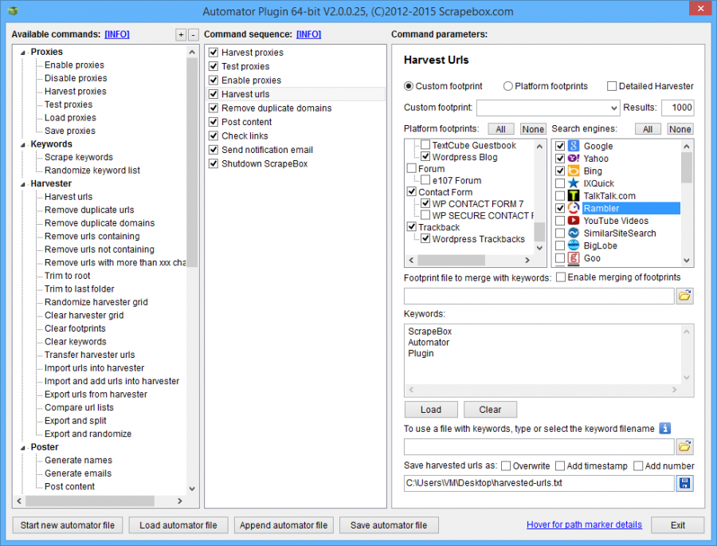Screen dimensions: 717x546
Task: Select the Rambler search engine icon
Action: tap(573, 208)
